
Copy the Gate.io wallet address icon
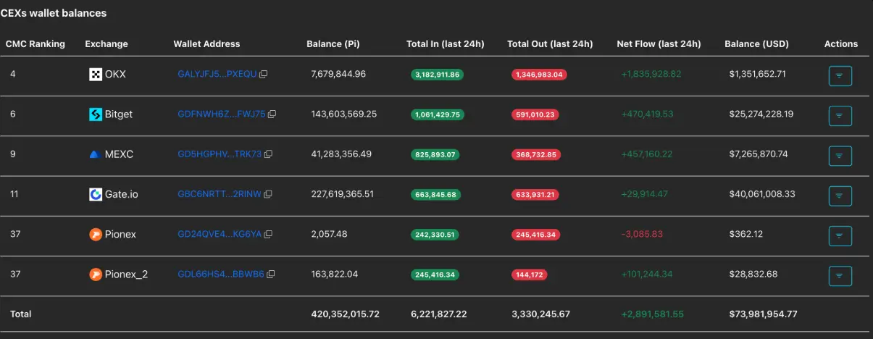click(268, 194)
